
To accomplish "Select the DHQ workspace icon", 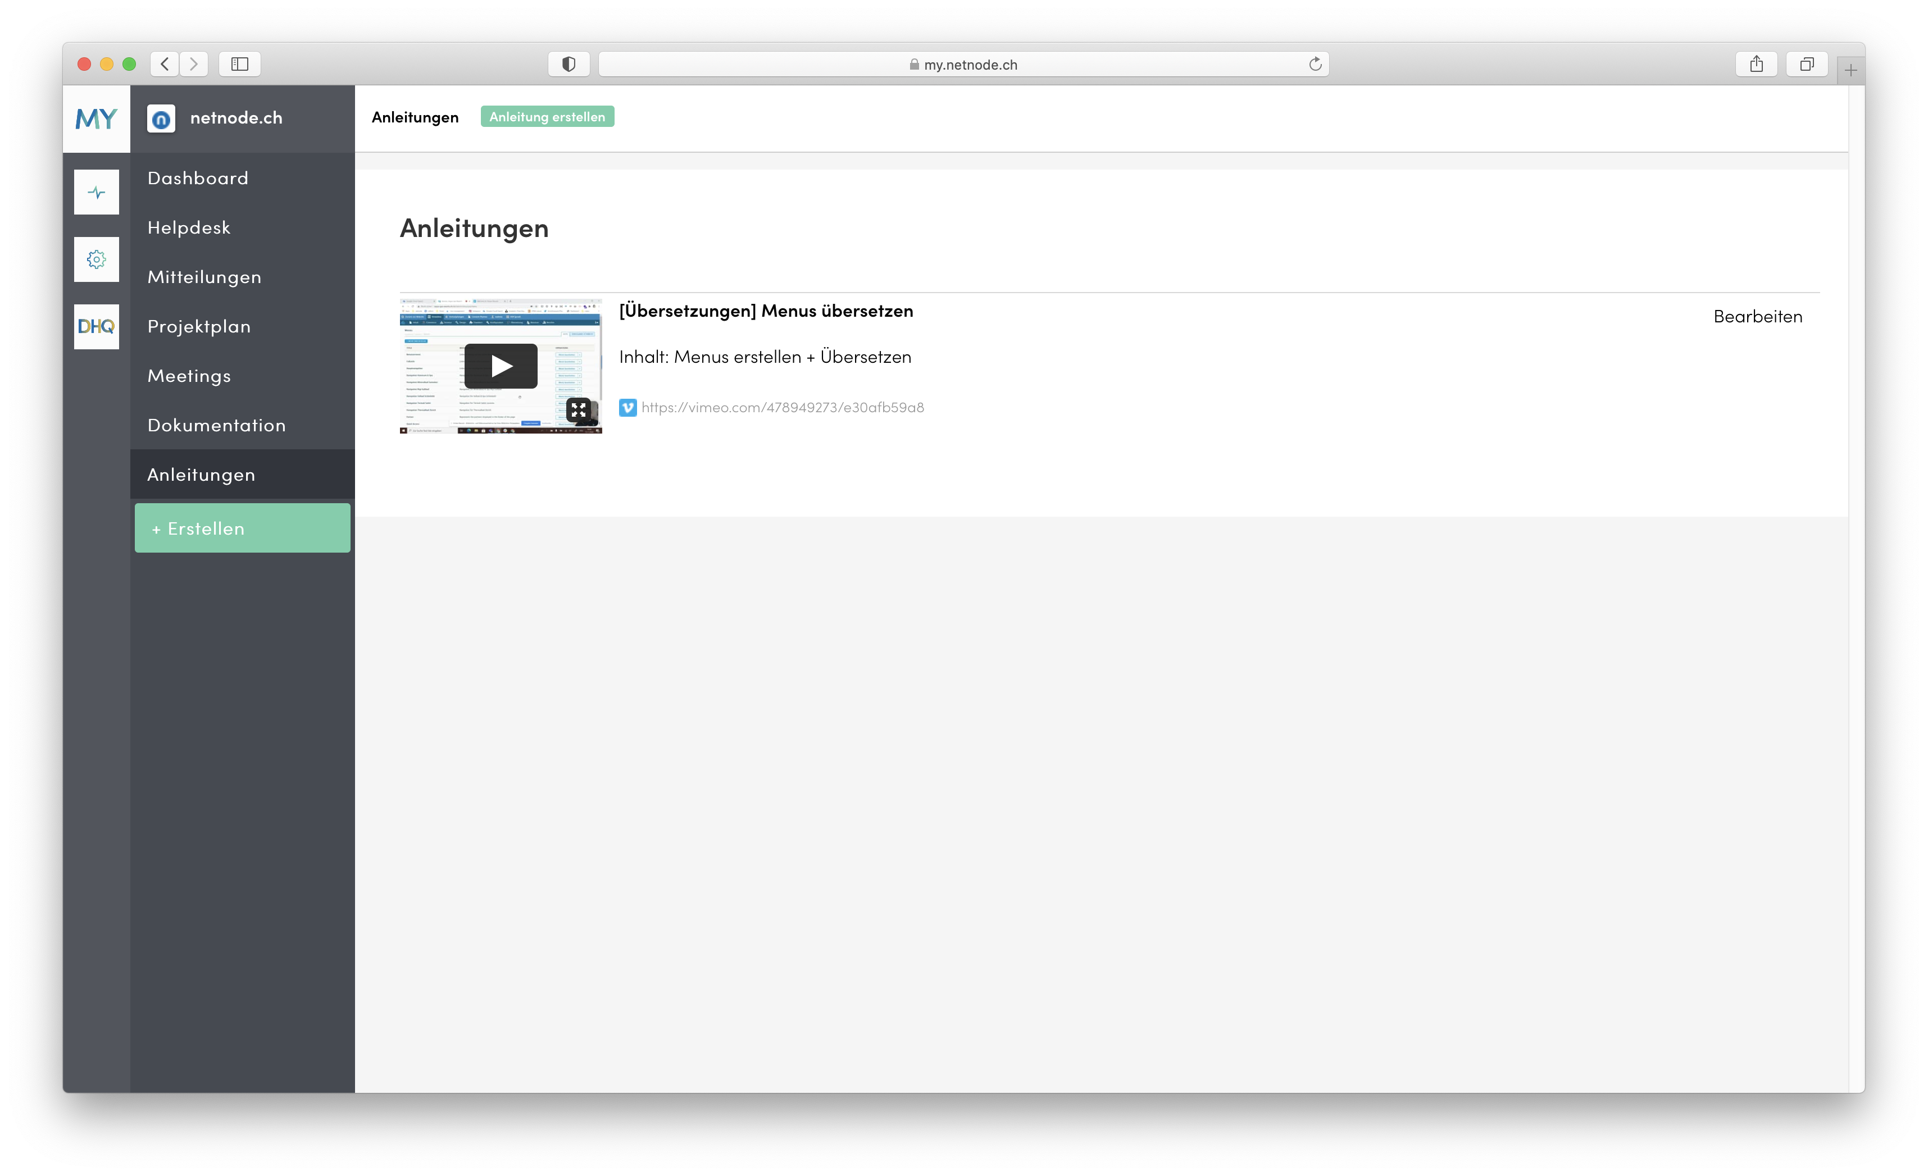I will (x=96, y=326).
